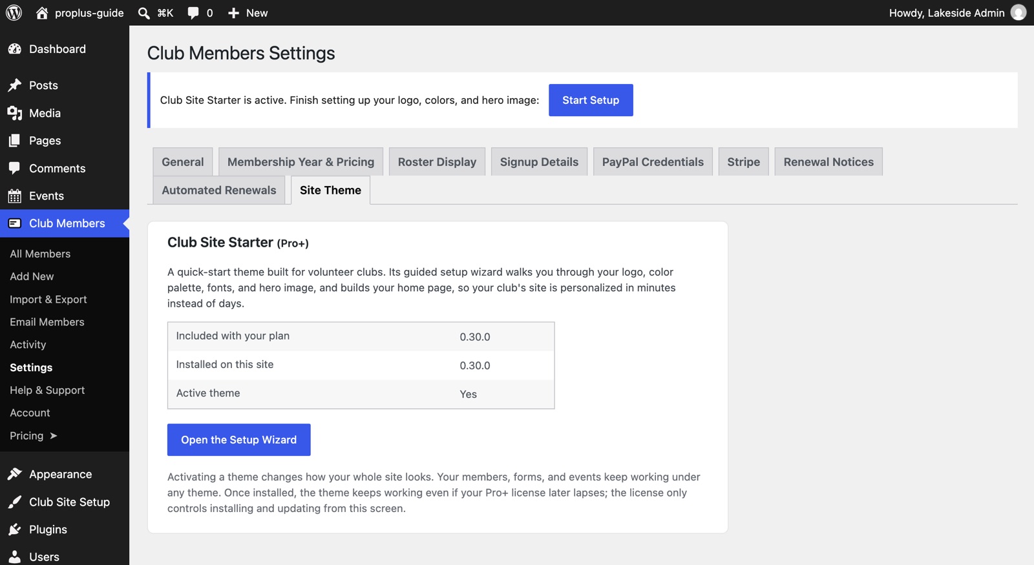Click the search magnifier icon
The image size is (1034, 565).
[x=144, y=13]
